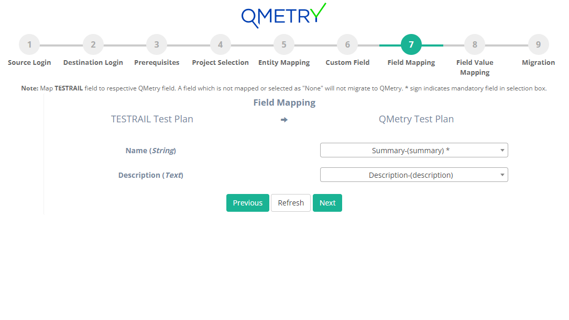Image resolution: width=569 pixels, height=320 pixels.
Task: Open the Summary-(summary) dropdown
Action: (x=414, y=150)
